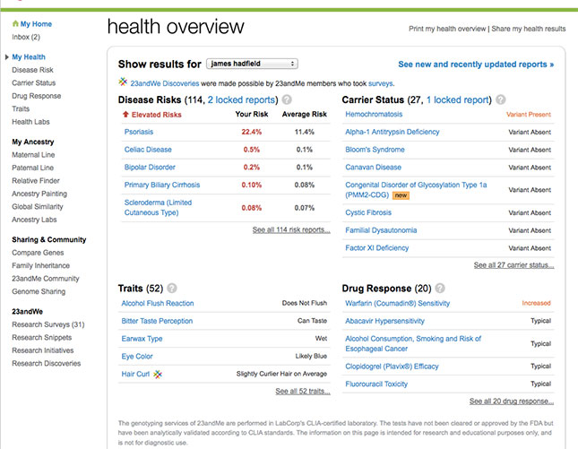Open Clopidogrel (Plavix) Efficacy report
Screen dimensions: 578x449
tap(392, 367)
